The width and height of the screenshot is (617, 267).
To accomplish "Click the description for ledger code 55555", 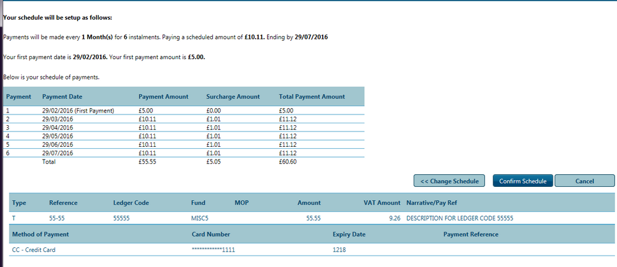I will (459, 218).
